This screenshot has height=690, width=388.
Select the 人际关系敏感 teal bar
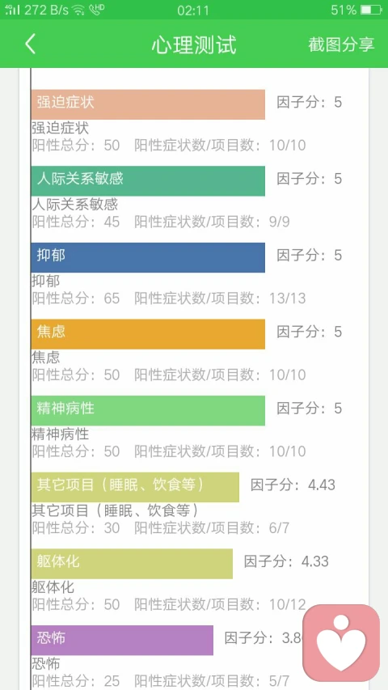[148, 181]
